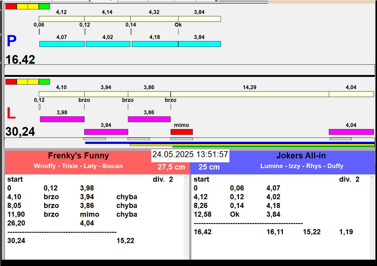Click the 30,24 total time in lane L
This screenshot has height=266, width=377.
click(20, 132)
